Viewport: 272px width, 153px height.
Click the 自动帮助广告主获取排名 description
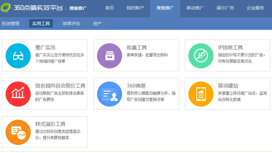point(60,96)
